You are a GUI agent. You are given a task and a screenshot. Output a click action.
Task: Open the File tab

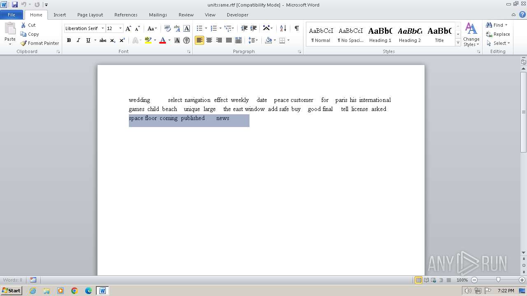[x=12, y=14]
